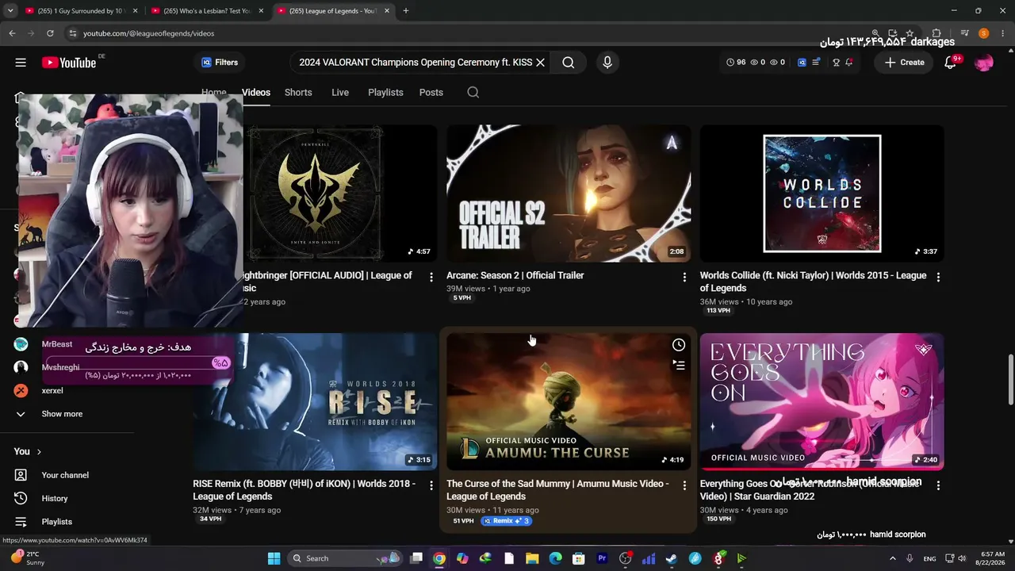Switch to the Live tab
Viewport: 1015px width, 571px height.
click(340, 93)
